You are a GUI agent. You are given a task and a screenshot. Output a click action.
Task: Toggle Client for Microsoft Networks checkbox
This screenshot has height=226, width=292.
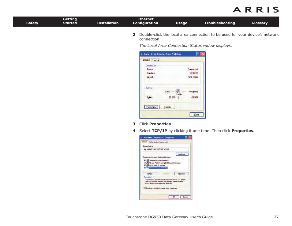coord(144,160)
